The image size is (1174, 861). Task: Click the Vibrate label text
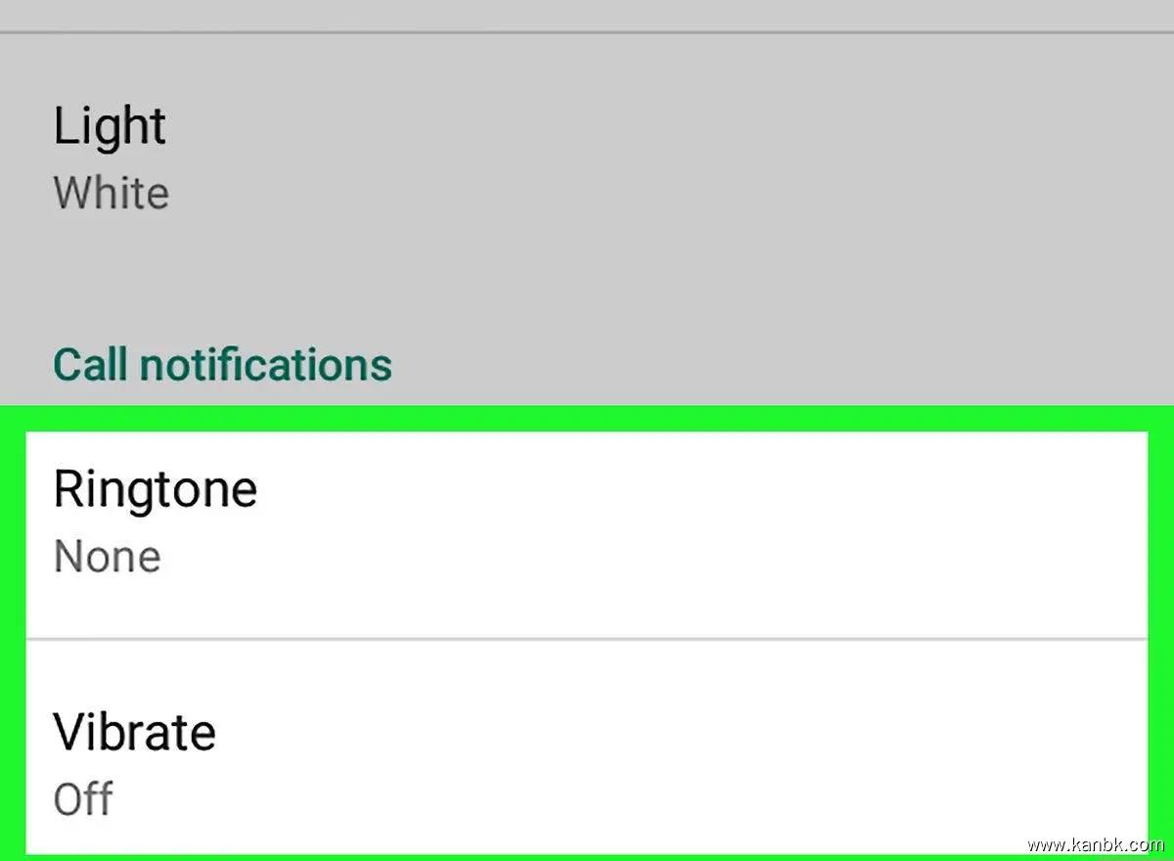click(134, 732)
